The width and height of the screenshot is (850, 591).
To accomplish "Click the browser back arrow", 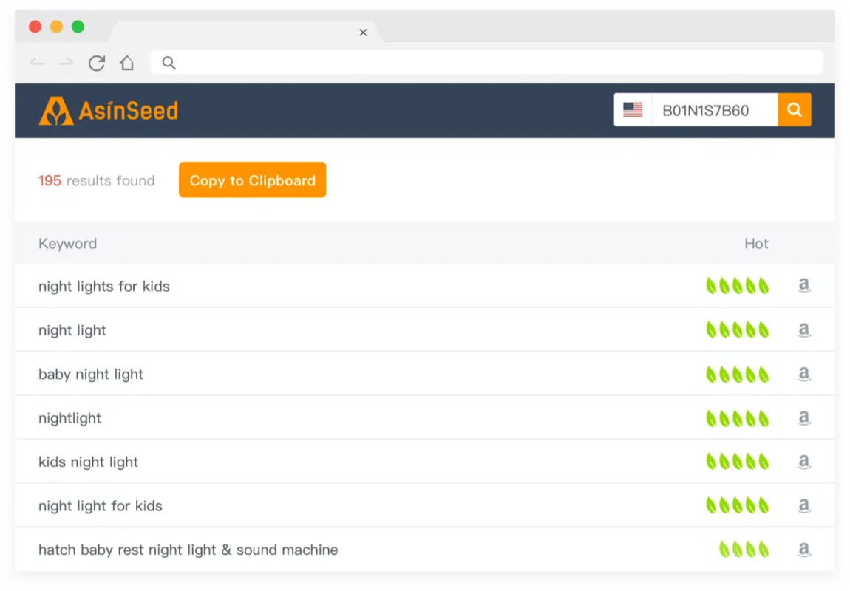I will pos(37,63).
